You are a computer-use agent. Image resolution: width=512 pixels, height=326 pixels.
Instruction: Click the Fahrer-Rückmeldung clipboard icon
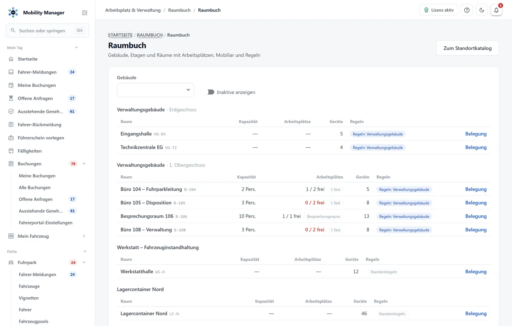(x=11, y=125)
